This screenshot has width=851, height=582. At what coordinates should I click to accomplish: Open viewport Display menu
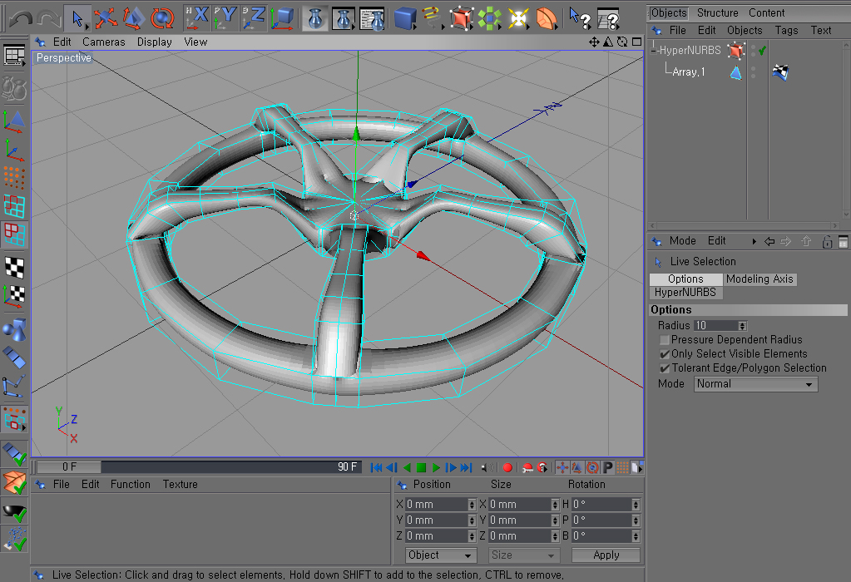(154, 42)
